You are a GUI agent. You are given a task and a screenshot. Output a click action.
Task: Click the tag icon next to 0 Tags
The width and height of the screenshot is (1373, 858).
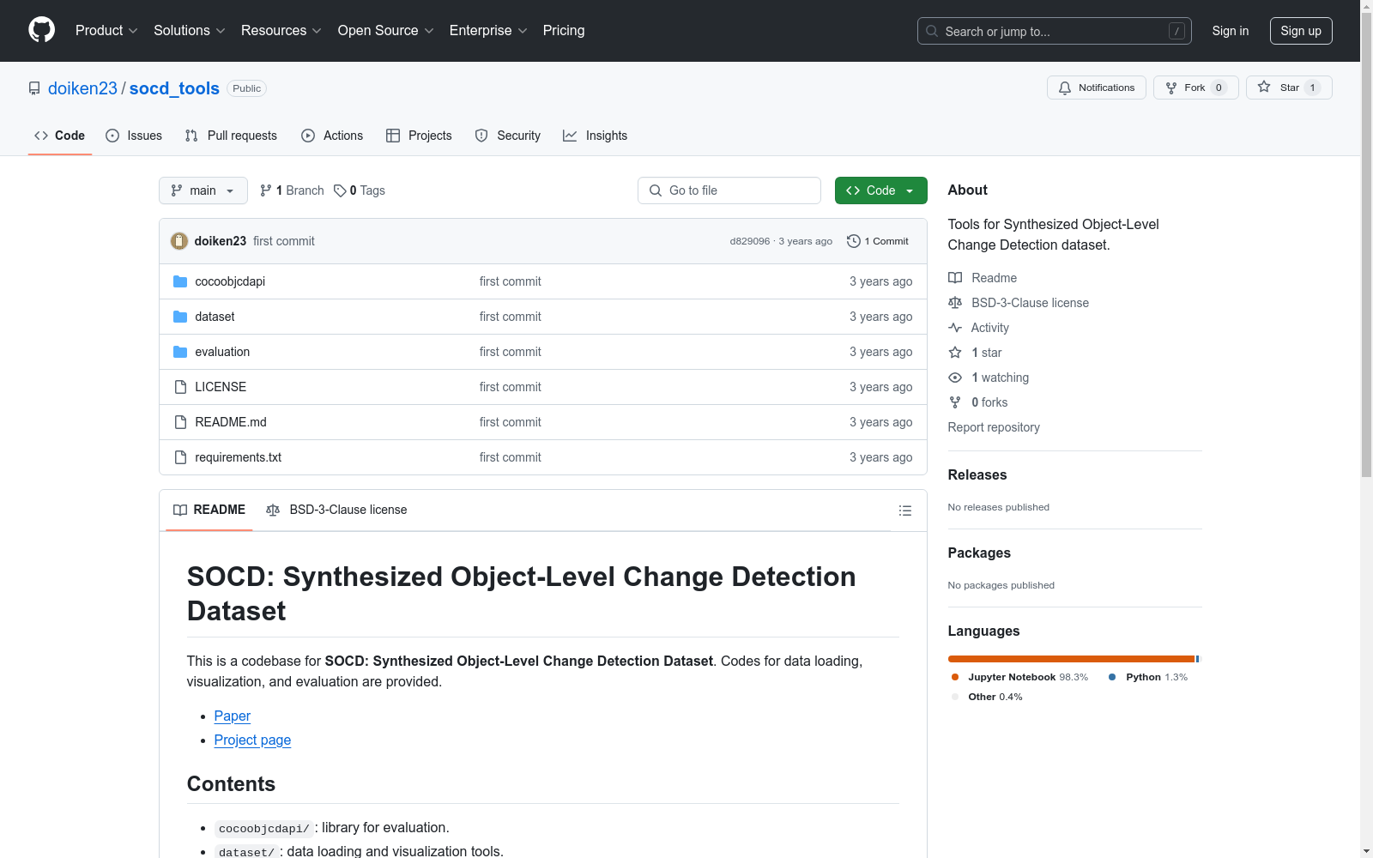pyautogui.click(x=340, y=190)
